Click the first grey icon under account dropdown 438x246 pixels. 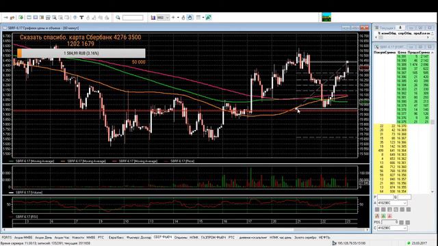tap(377, 210)
